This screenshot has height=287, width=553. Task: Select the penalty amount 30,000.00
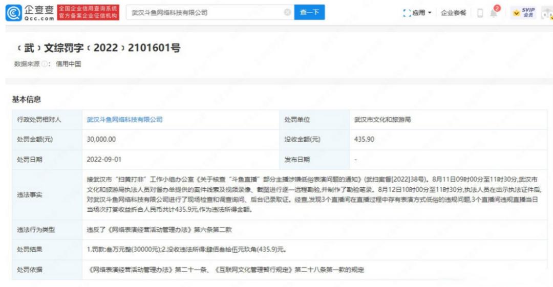click(101, 139)
